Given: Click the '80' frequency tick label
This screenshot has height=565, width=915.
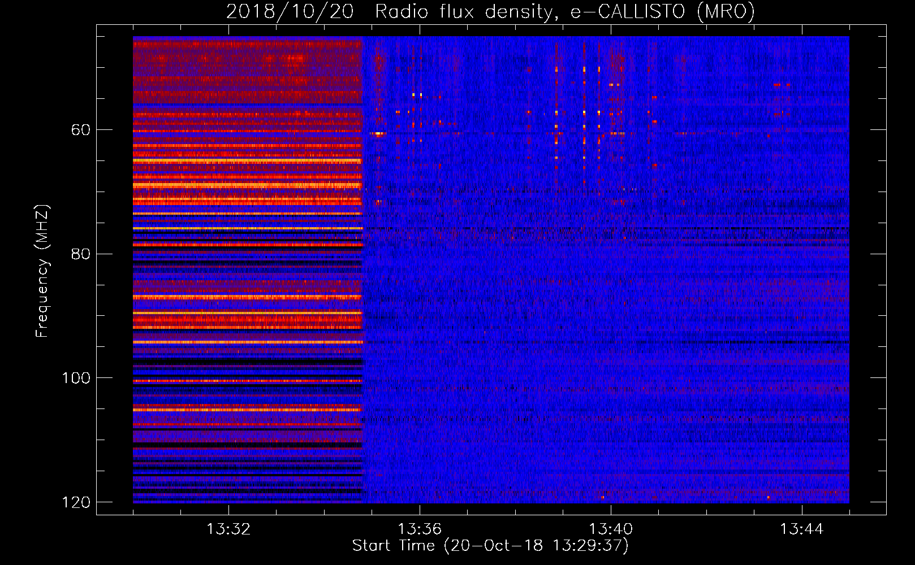Looking at the screenshot, I should (81, 254).
